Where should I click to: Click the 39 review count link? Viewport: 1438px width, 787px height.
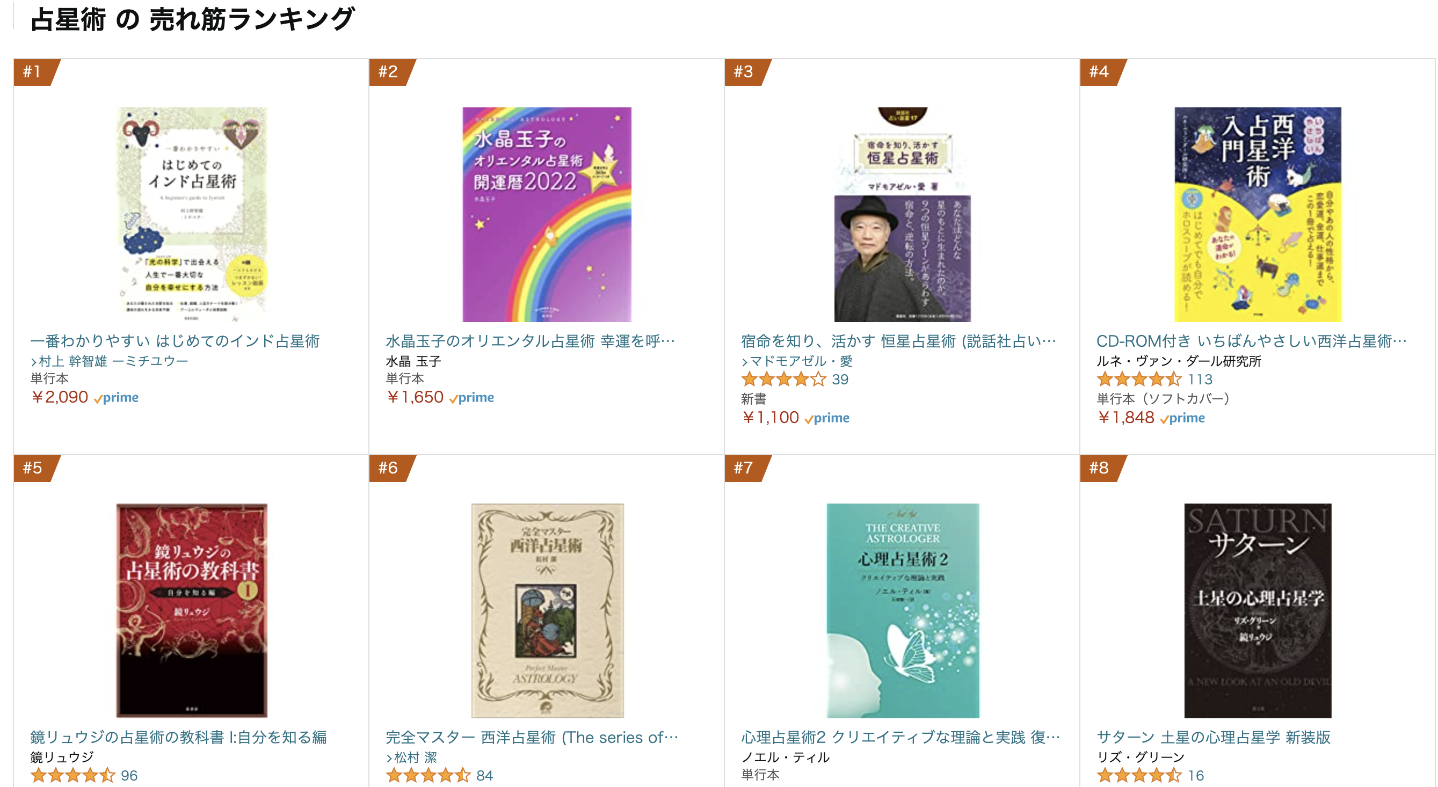[x=840, y=380]
